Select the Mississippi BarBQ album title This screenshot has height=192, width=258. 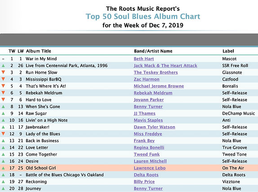coord(44,79)
